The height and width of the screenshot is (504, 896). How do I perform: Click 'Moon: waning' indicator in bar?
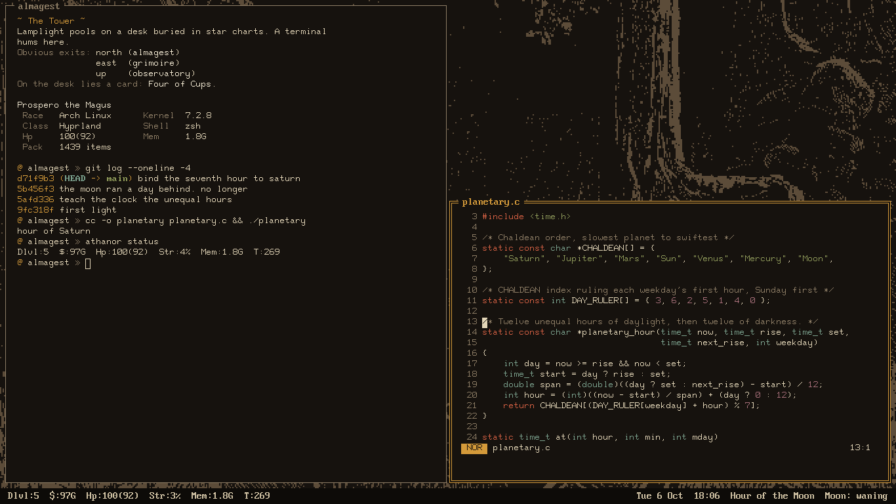click(856, 495)
